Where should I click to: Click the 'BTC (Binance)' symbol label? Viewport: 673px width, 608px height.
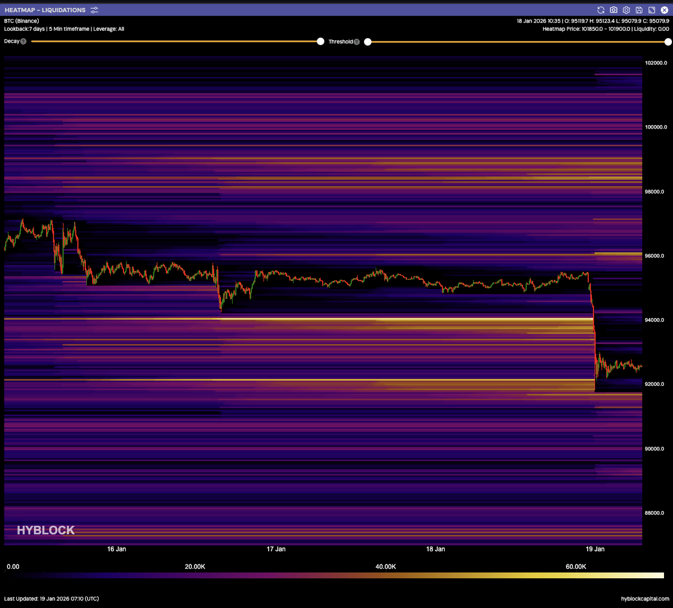point(21,21)
